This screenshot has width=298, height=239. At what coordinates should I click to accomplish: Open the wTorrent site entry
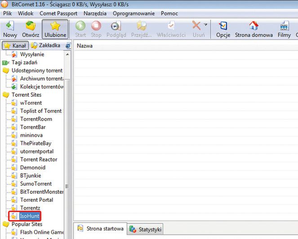tap(31, 103)
